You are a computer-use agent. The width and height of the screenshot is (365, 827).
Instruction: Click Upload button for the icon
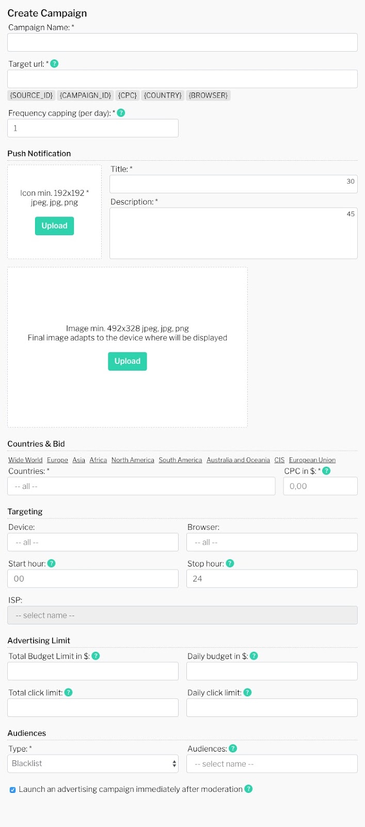[54, 226]
